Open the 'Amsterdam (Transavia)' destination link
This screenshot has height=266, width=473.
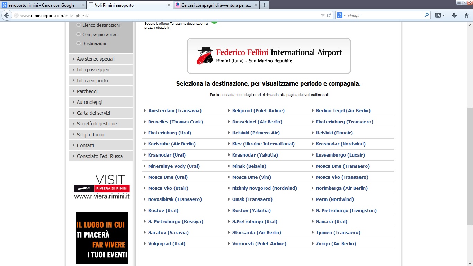175,111
